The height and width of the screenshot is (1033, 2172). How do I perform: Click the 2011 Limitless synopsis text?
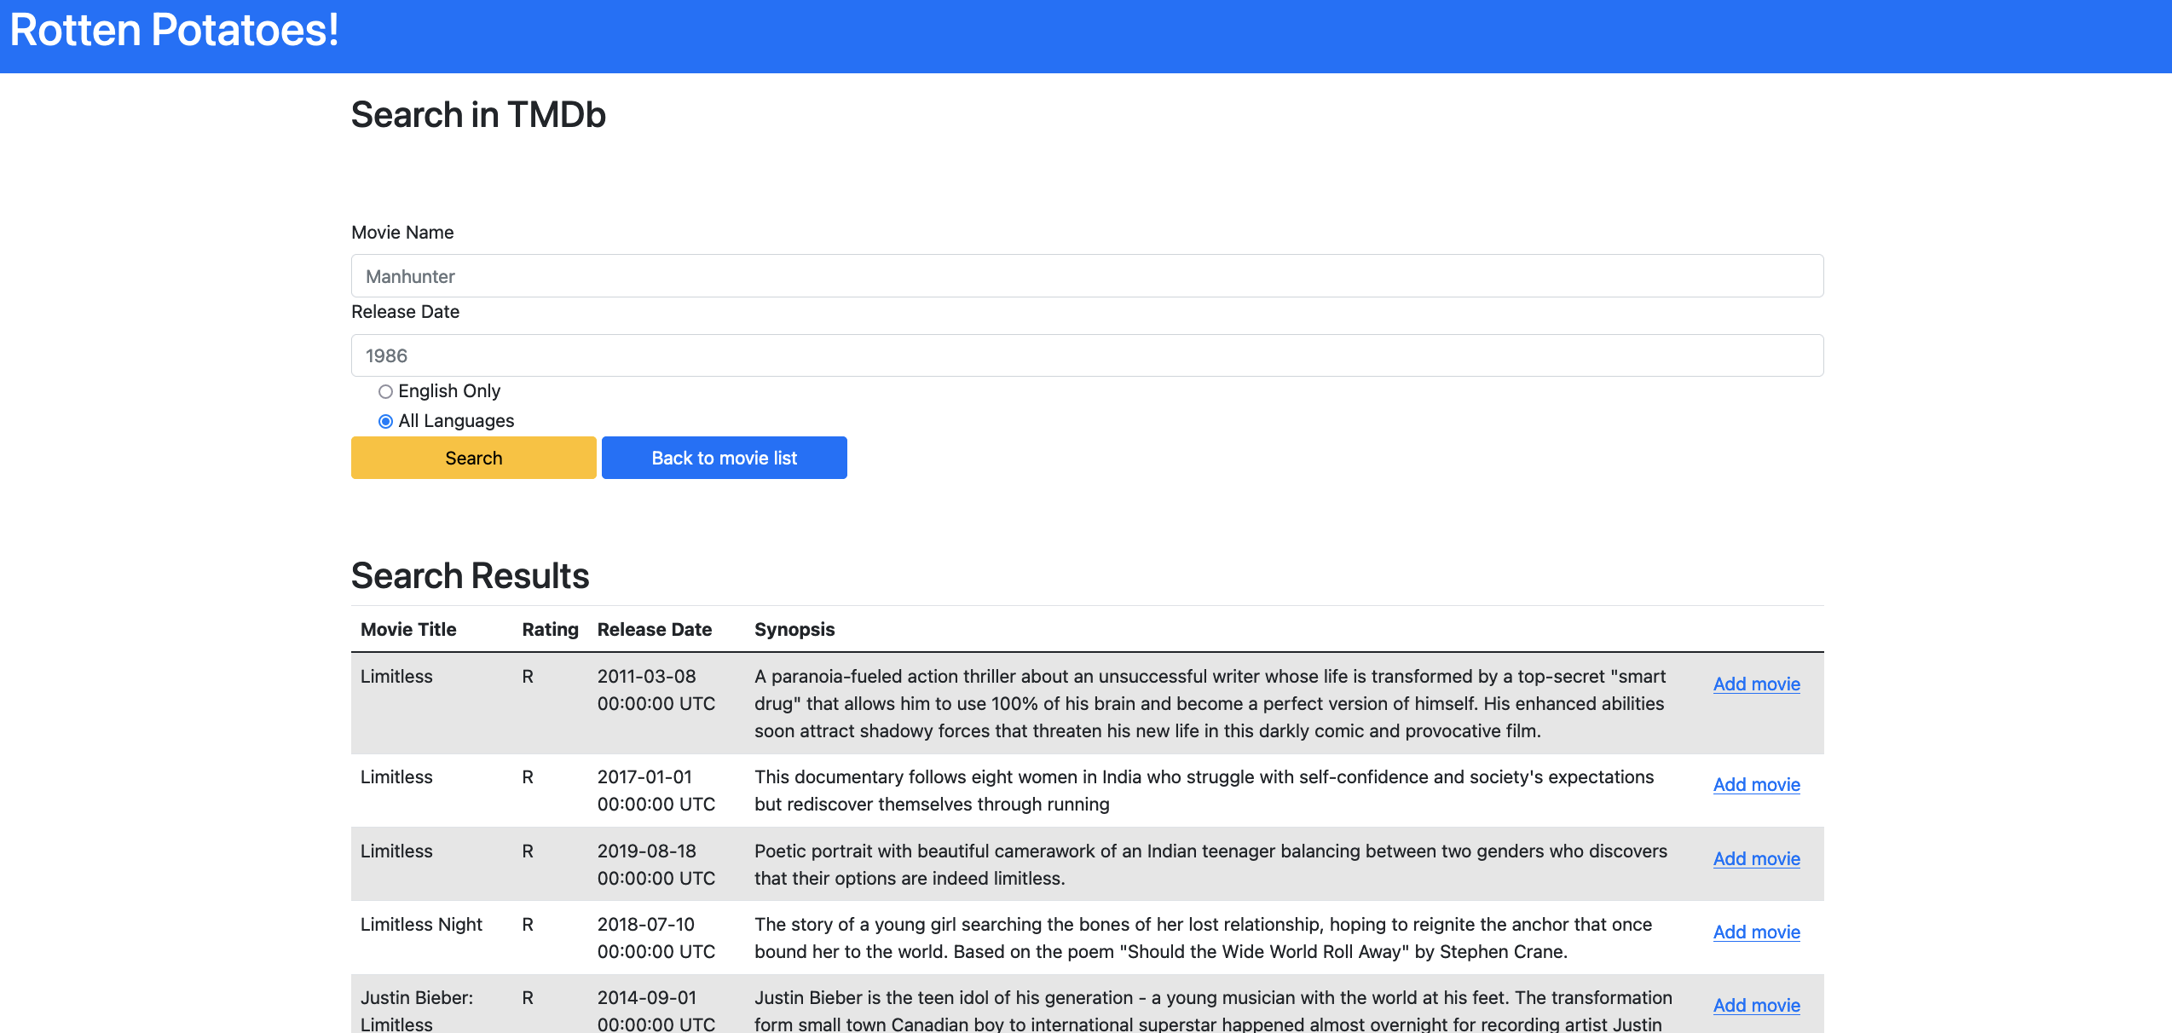tap(1210, 703)
